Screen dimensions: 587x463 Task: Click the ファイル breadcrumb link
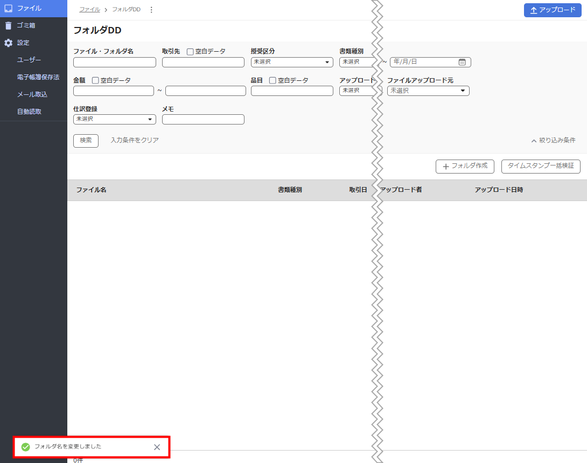[x=89, y=9]
